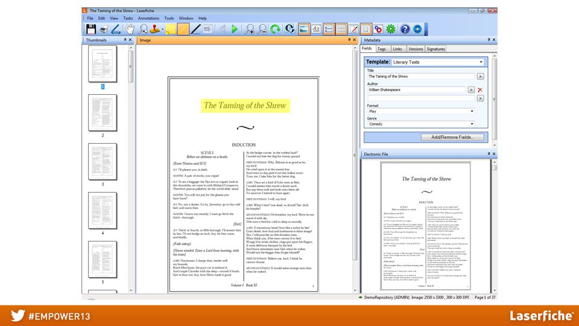579x326 pixels.
Task: Open the Stamp tool dropdown arrow
Action: 162,29
